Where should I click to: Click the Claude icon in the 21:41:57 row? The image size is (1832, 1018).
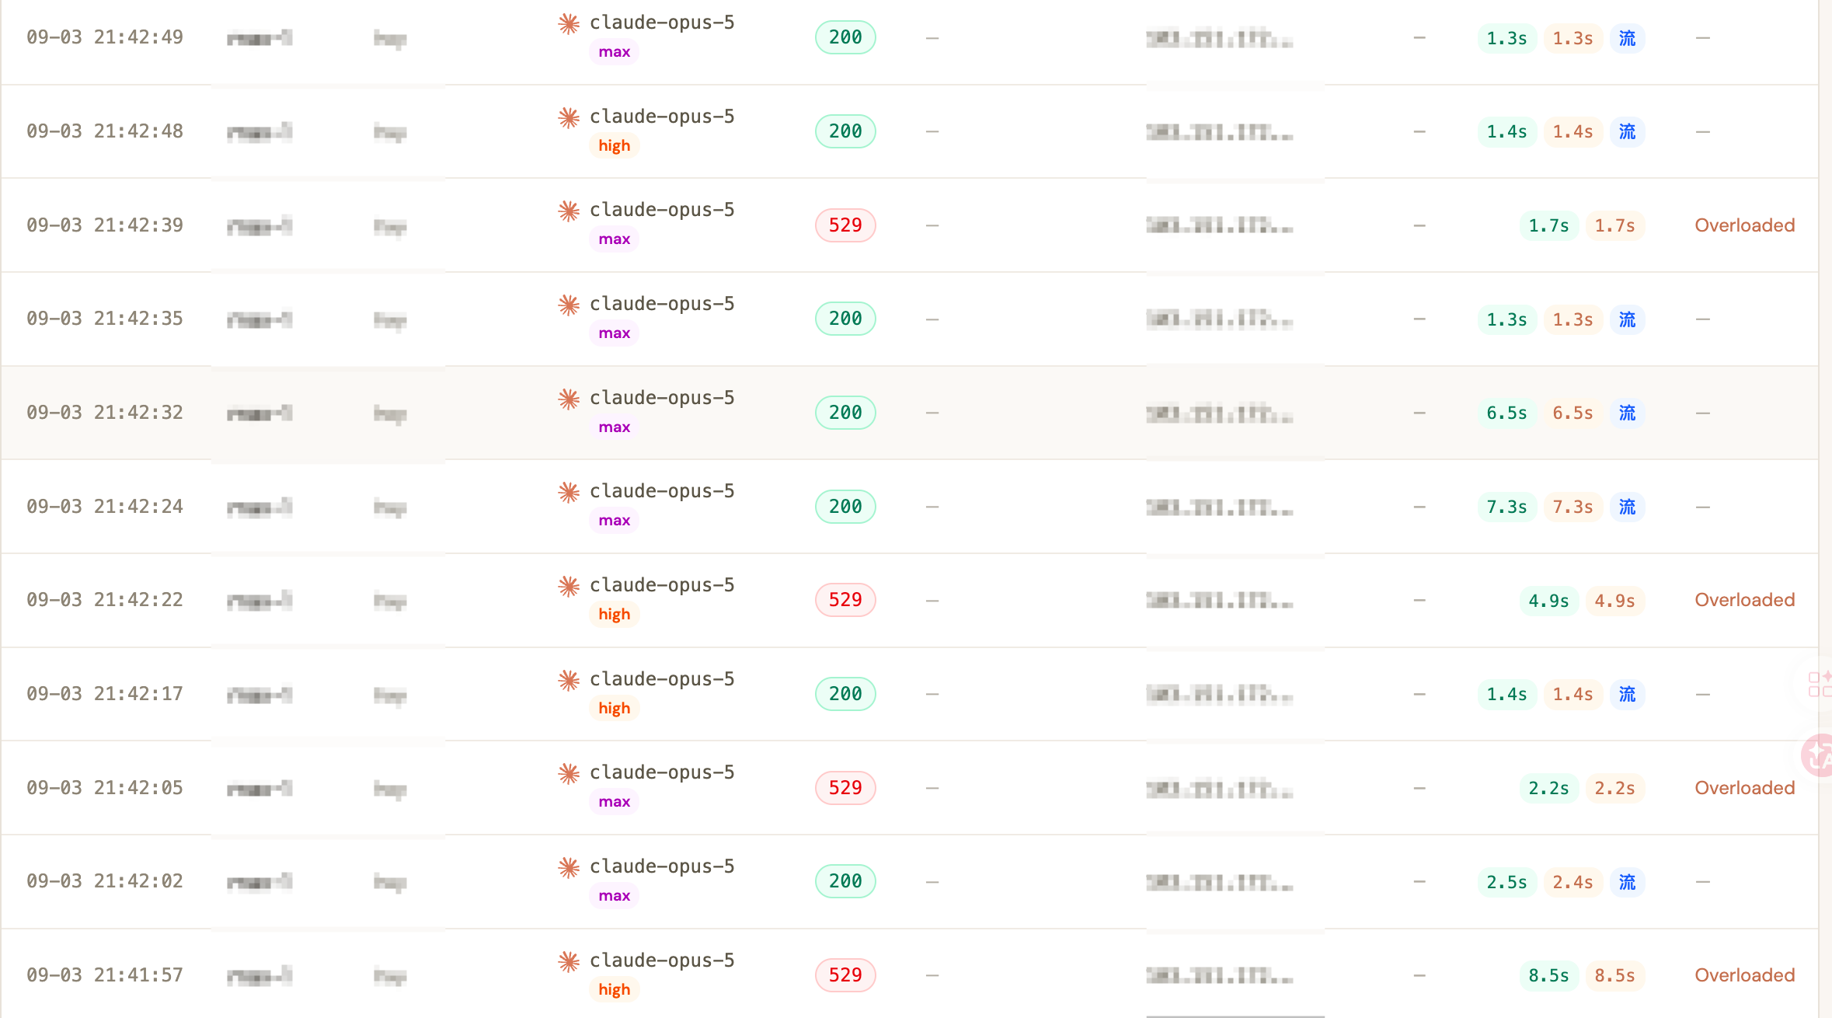[569, 961]
